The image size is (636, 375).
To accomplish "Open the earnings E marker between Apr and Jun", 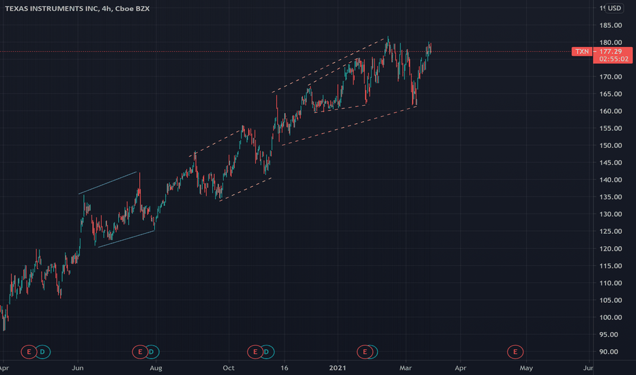I will (29, 352).
